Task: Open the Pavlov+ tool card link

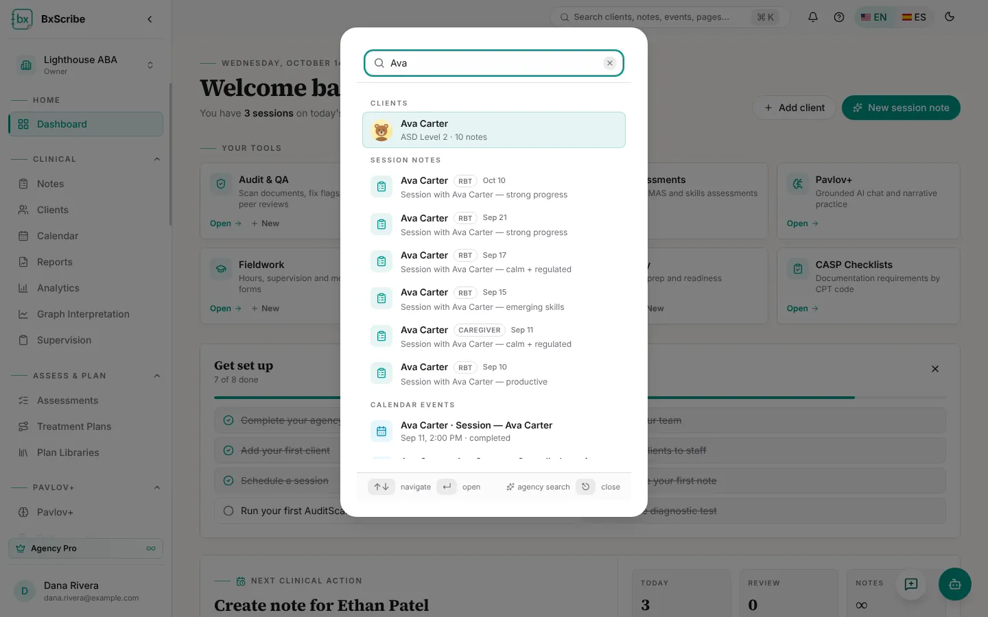Action: click(x=802, y=223)
